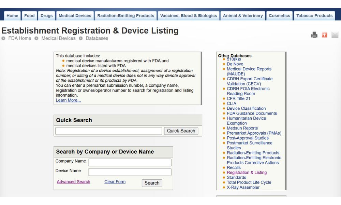Open Medical Device Reports (MAUDE) link
341x205 pixels.
249,71
